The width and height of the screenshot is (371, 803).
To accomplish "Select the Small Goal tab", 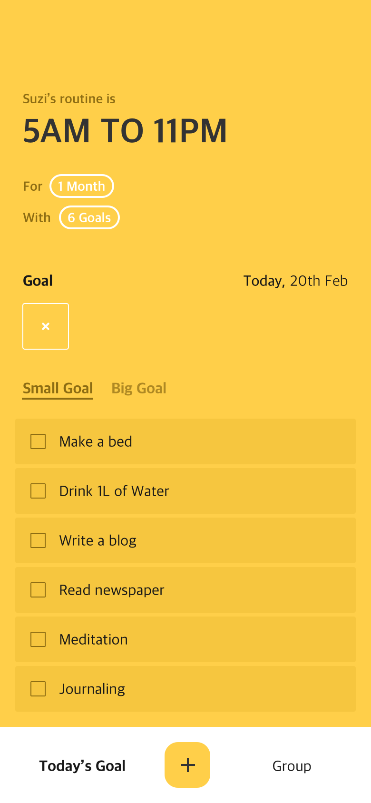I will [58, 388].
